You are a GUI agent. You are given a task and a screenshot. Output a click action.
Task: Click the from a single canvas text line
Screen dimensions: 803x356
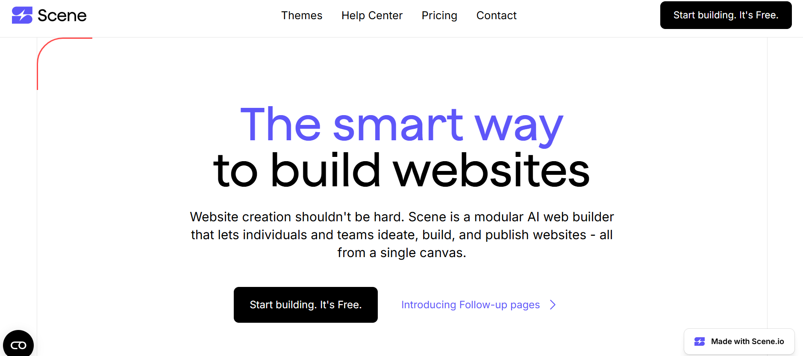(402, 253)
